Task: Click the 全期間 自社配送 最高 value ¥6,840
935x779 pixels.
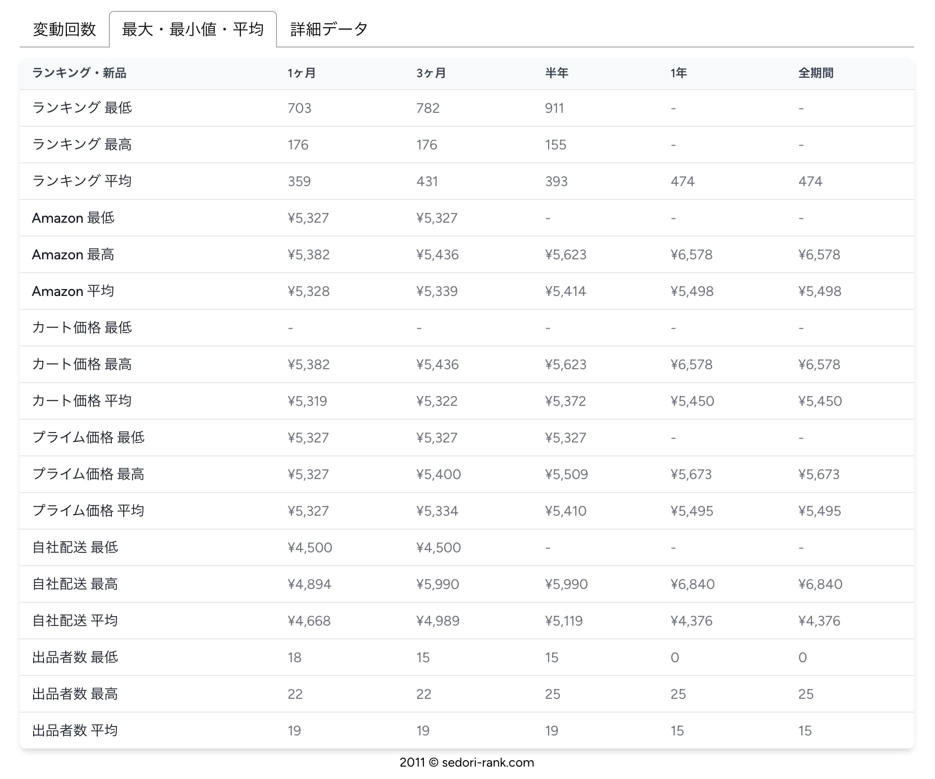Action: click(x=820, y=584)
